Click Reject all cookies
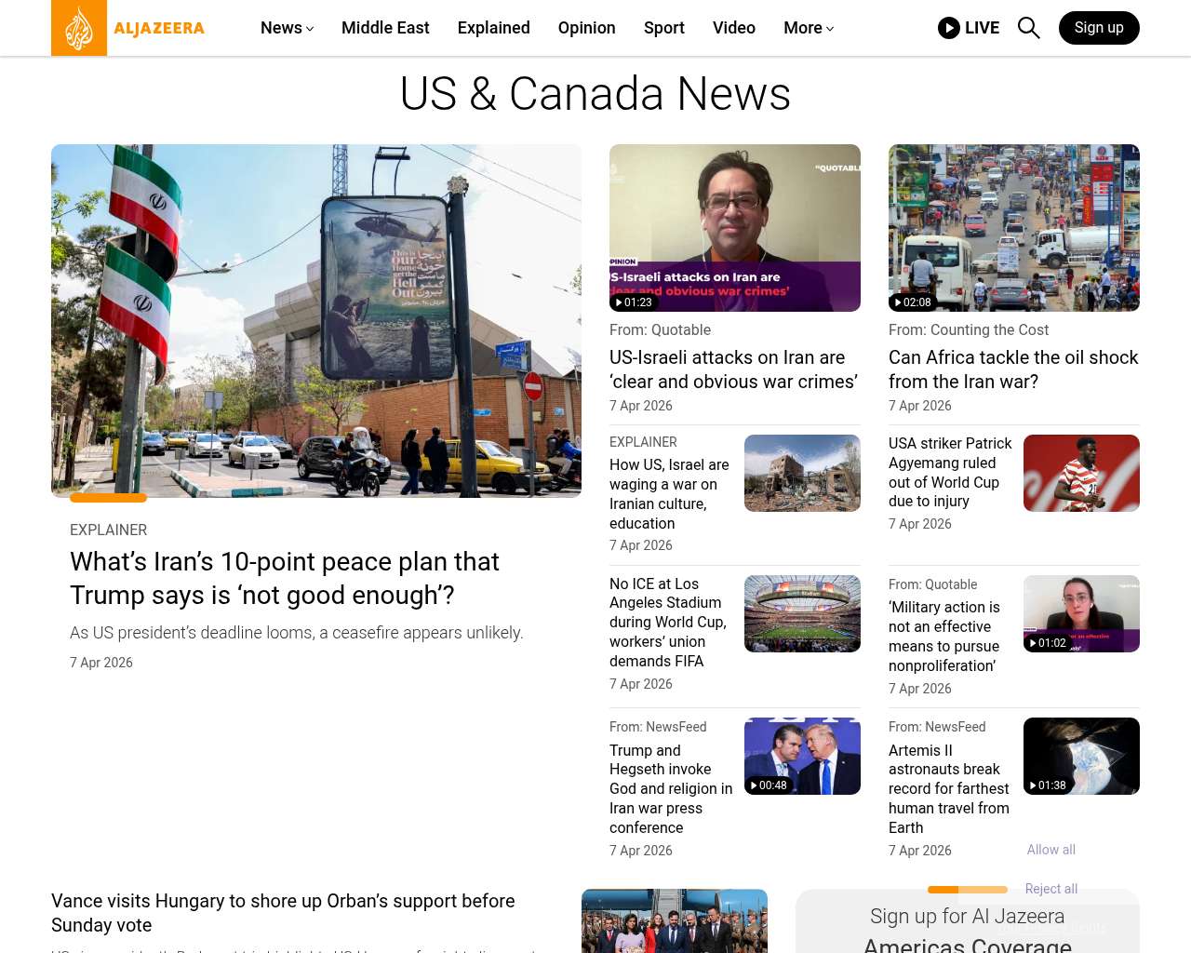1191x953 pixels. tap(1050, 889)
